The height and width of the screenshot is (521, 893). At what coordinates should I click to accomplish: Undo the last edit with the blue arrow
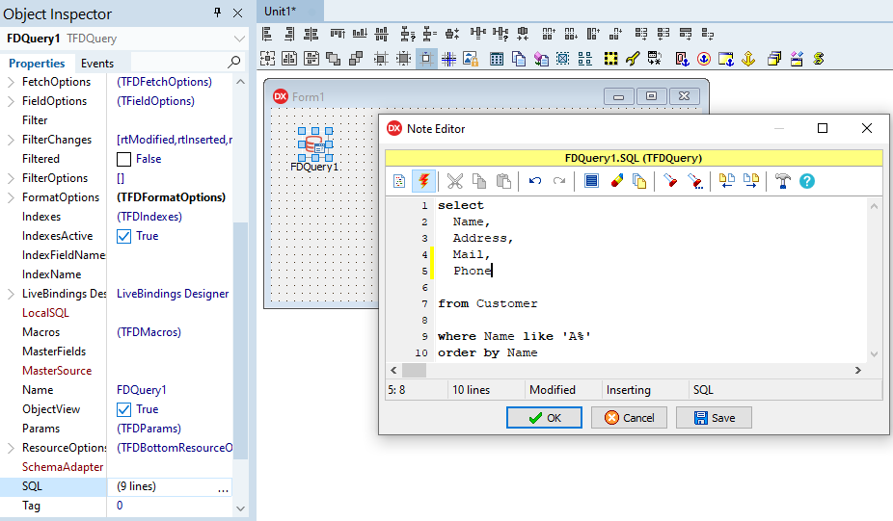tap(535, 181)
